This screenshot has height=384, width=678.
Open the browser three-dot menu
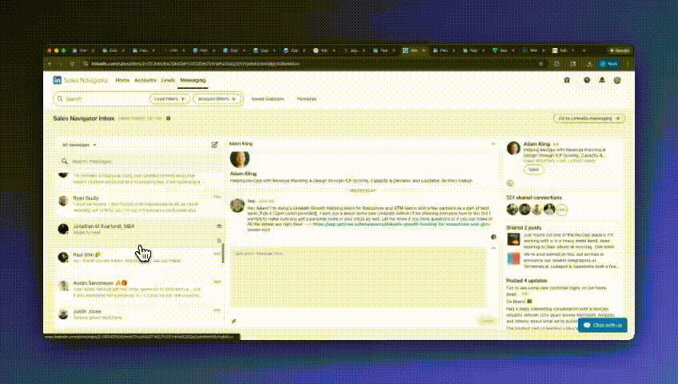pyautogui.click(x=628, y=64)
